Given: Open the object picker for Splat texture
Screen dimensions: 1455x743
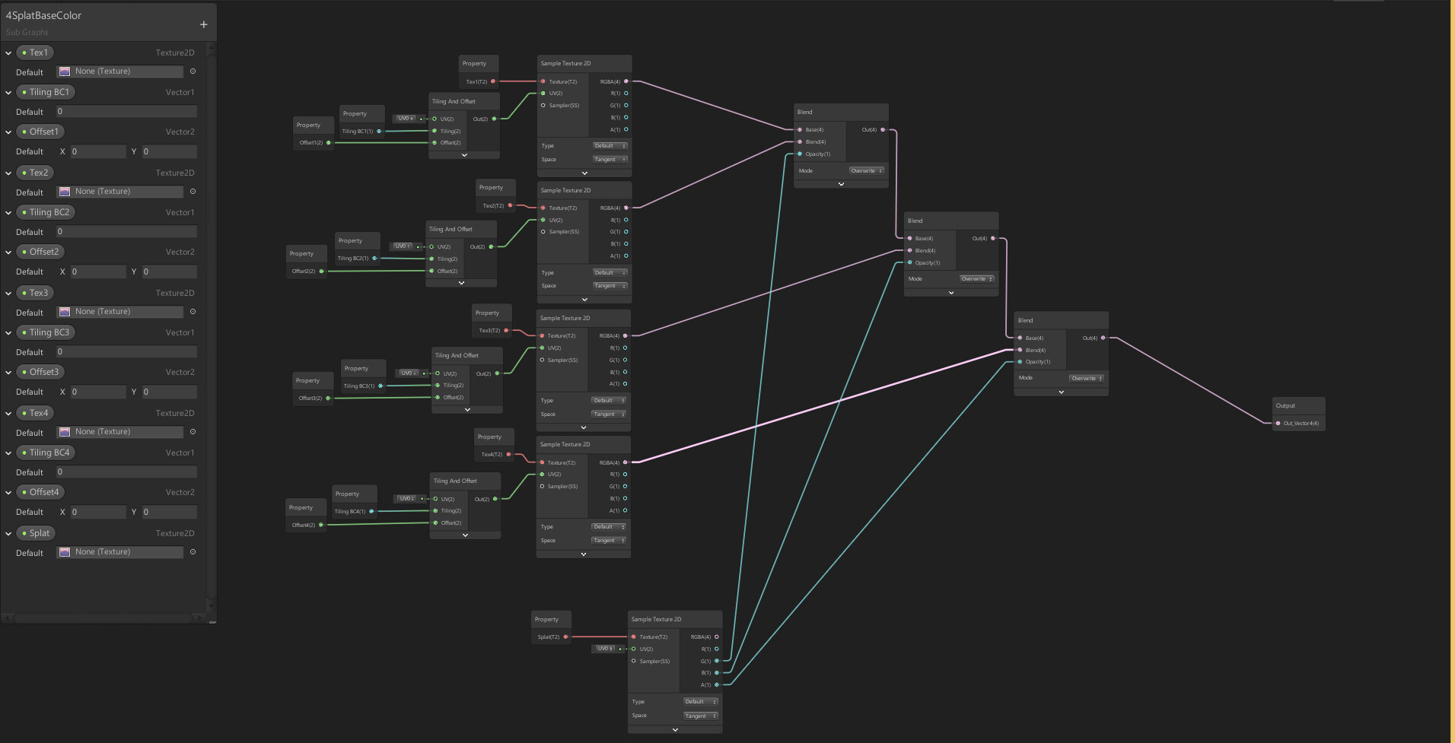Looking at the screenshot, I should point(193,551).
